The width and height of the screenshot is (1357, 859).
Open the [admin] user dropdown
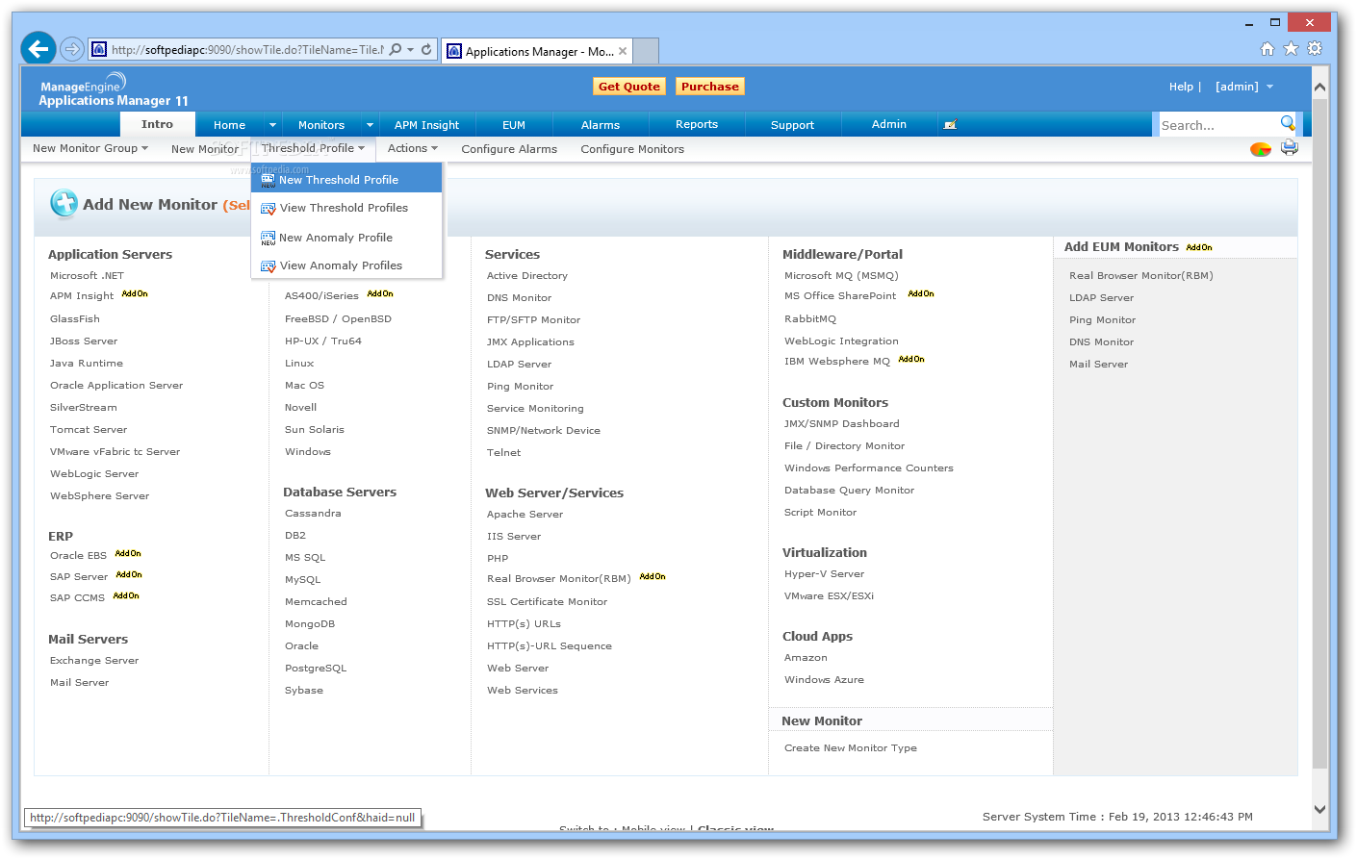pos(1243,87)
